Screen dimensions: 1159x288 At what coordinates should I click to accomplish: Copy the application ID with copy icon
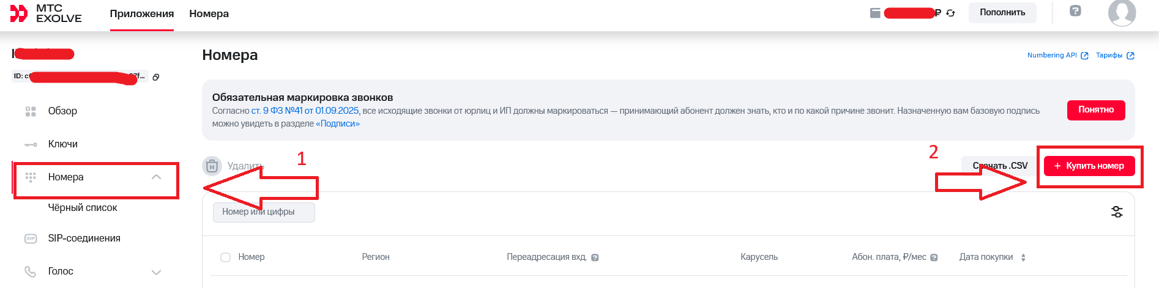[156, 77]
